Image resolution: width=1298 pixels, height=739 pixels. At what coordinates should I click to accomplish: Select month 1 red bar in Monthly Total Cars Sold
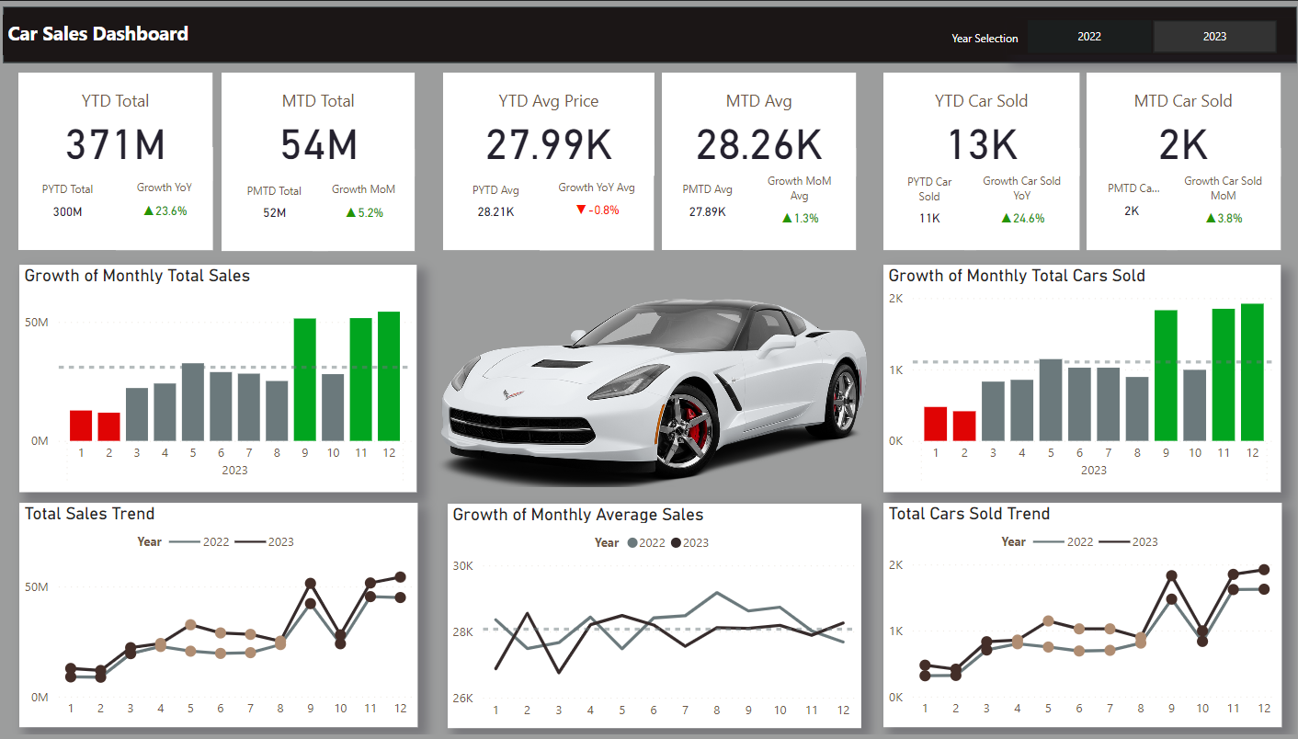[935, 424]
